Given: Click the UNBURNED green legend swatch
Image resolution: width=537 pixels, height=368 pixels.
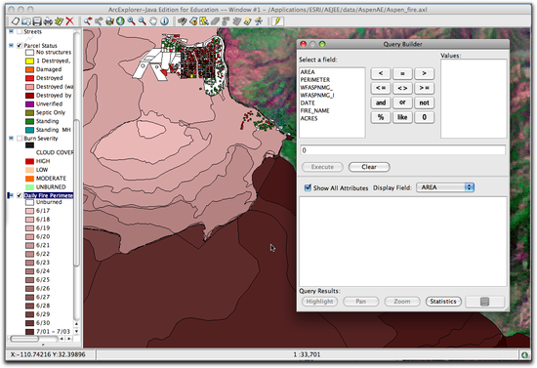Looking at the screenshot, I should [x=30, y=187].
